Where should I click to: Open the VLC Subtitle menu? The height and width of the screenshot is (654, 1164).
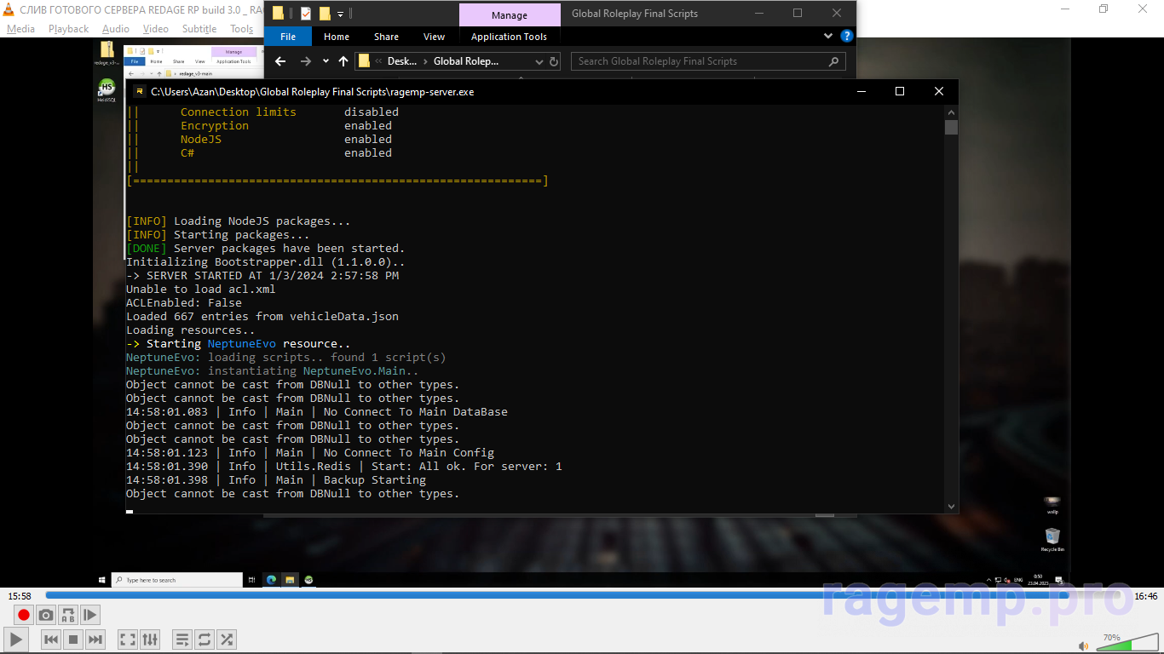tap(199, 29)
